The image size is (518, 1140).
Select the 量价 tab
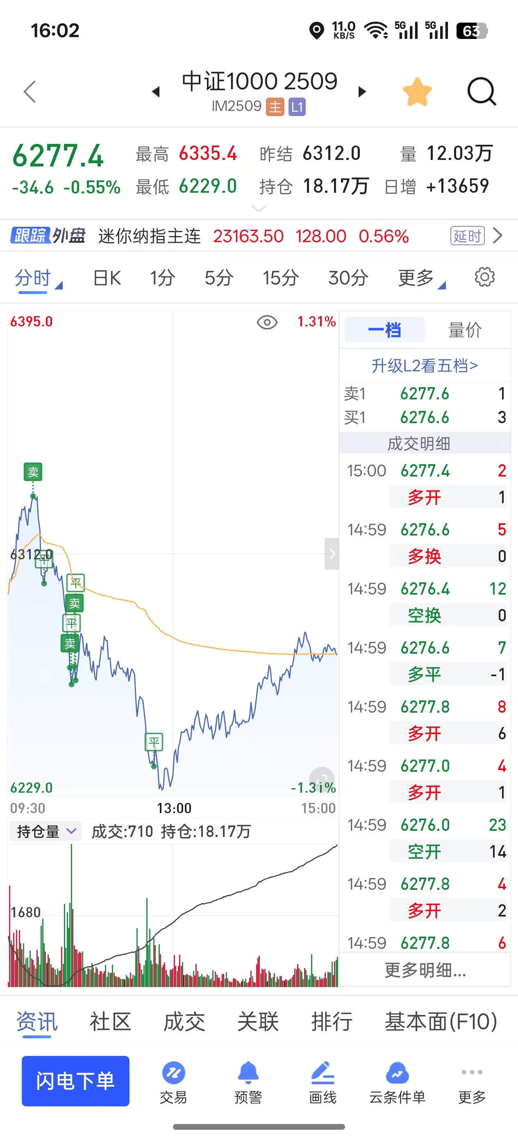click(465, 330)
